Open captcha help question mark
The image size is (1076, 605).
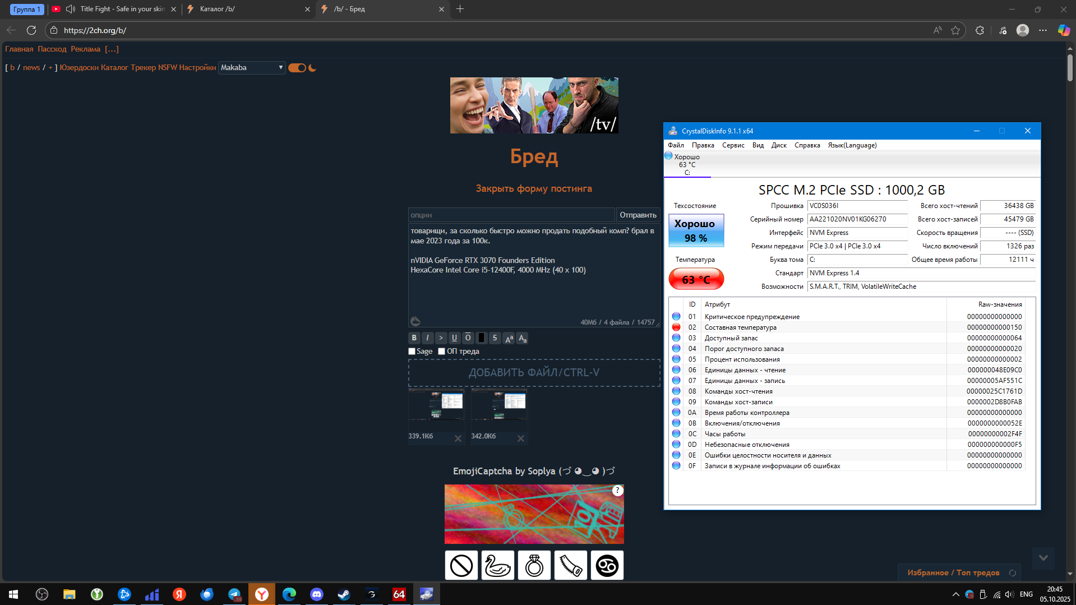[x=617, y=491]
